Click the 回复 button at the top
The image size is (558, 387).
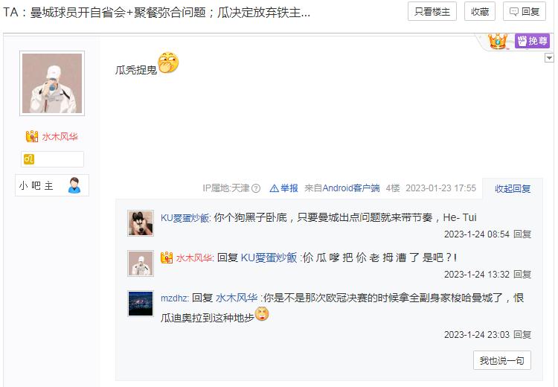[525, 12]
